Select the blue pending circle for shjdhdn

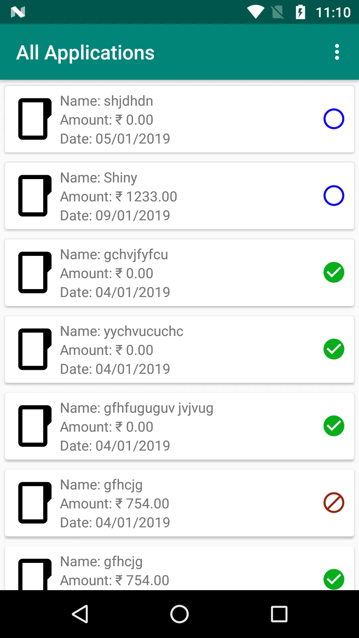pyautogui.click(x=333, y=119)
